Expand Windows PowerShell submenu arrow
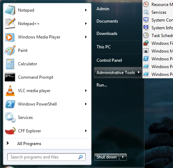173x168 pixels. (86, 104)
